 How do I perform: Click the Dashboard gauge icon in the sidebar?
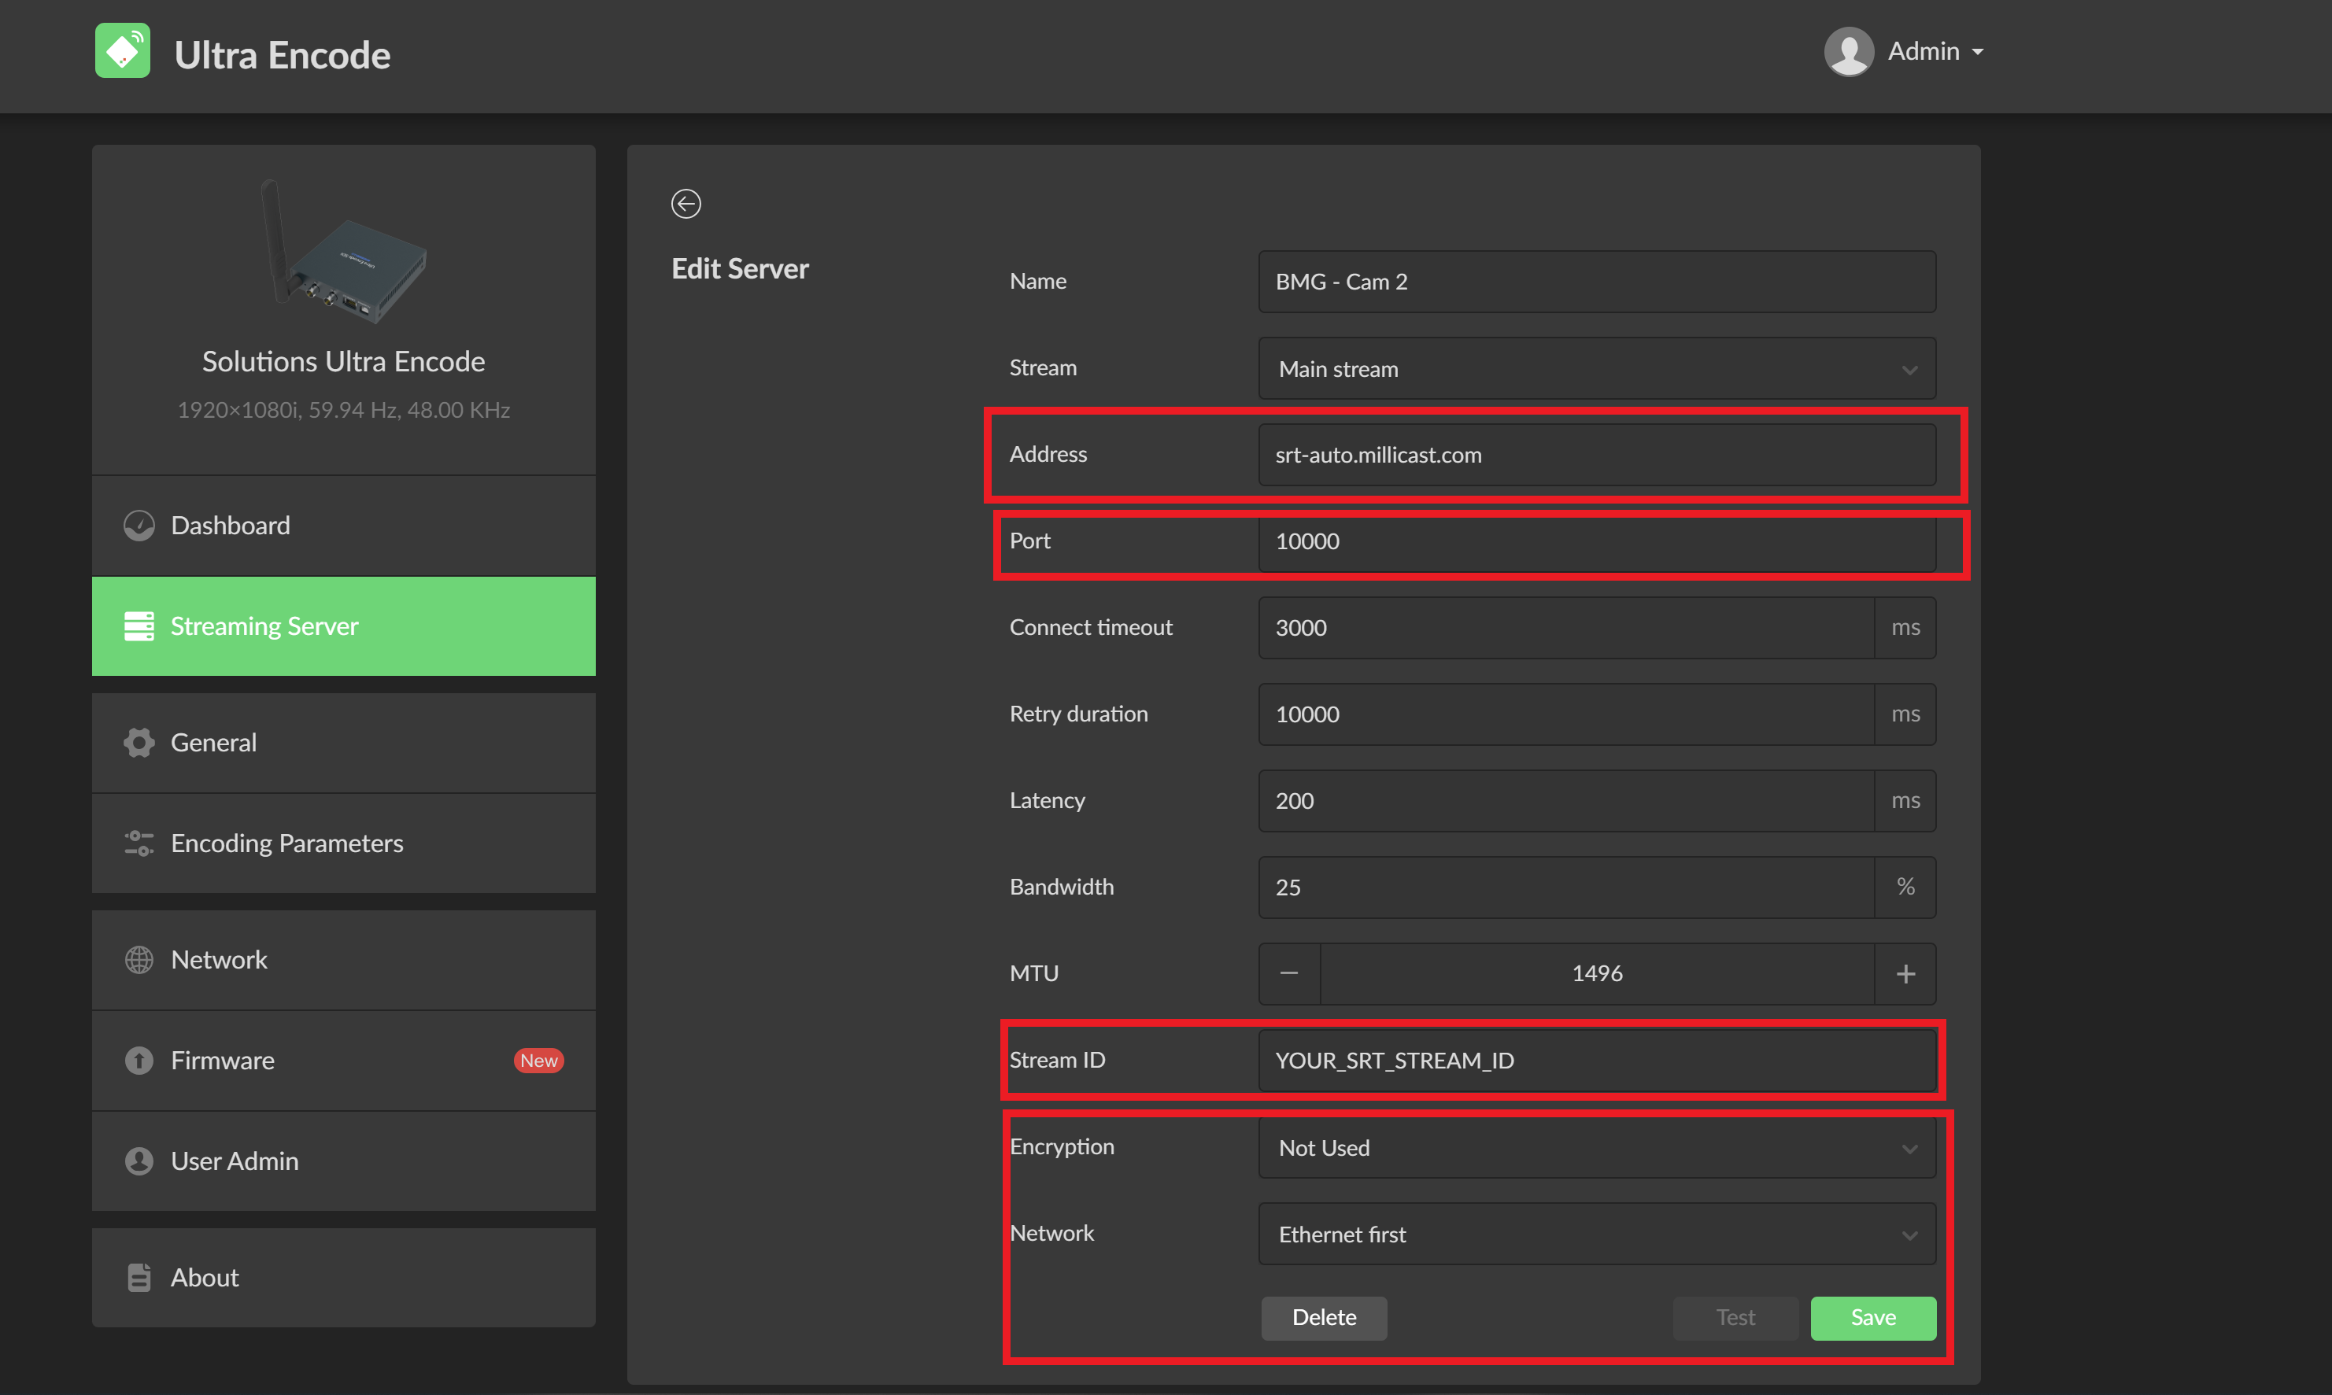[x=139, y=526]
